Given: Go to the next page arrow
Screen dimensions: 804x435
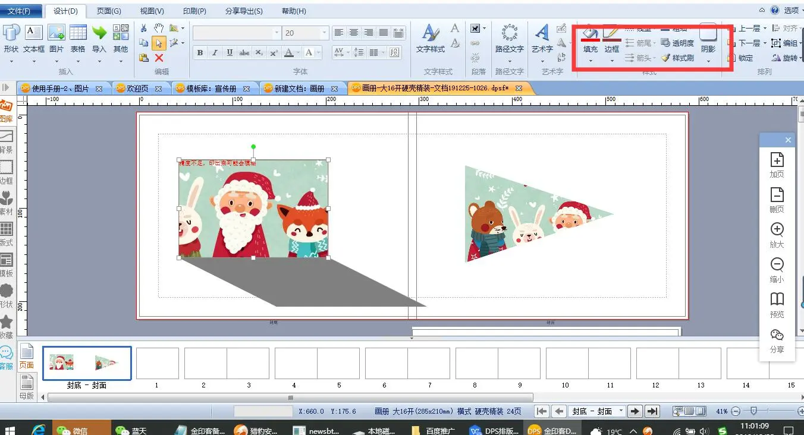Looking at the screenshot, I should [x=635, y=411].
